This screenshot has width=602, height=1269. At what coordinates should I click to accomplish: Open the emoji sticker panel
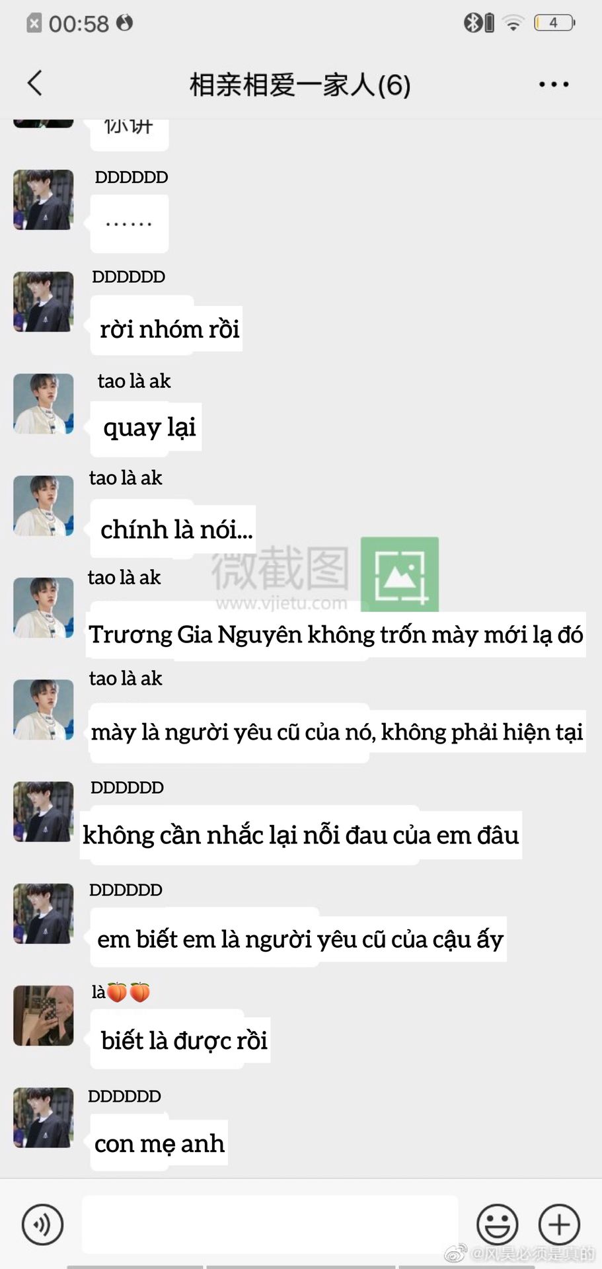click(498, 1225)
